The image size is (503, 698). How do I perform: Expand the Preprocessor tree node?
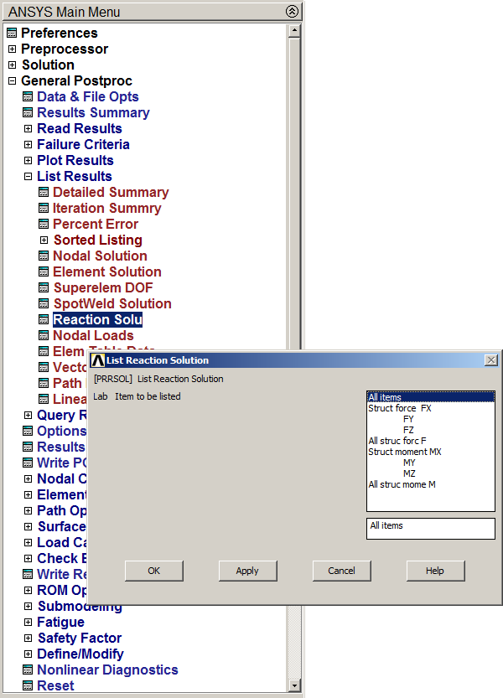[x=12, y=49]
